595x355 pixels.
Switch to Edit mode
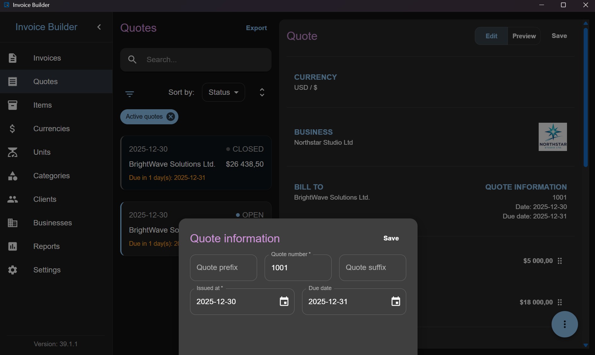[x=491, y=36]
